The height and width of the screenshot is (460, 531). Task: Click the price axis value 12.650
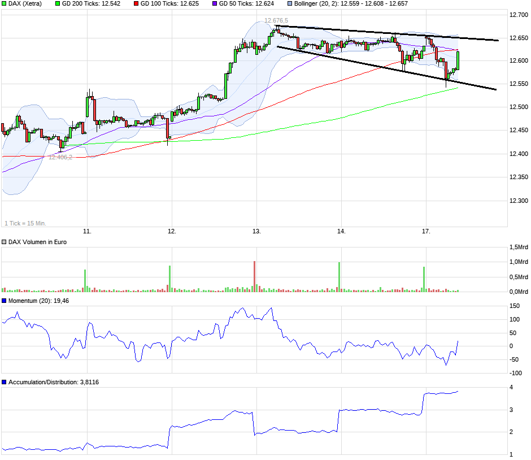point(519,38)
